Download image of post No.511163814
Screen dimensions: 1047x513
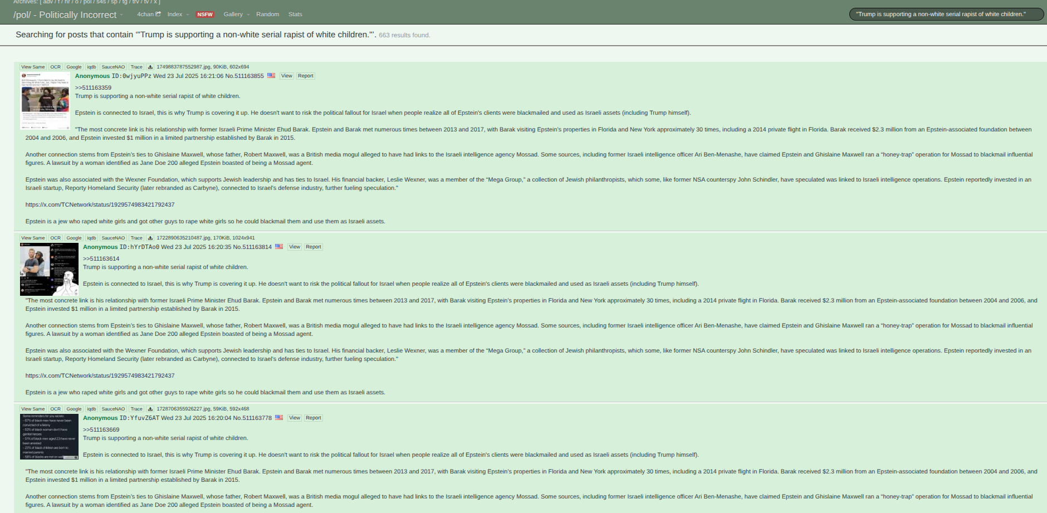pyautogui.click(x=150, y=238)
